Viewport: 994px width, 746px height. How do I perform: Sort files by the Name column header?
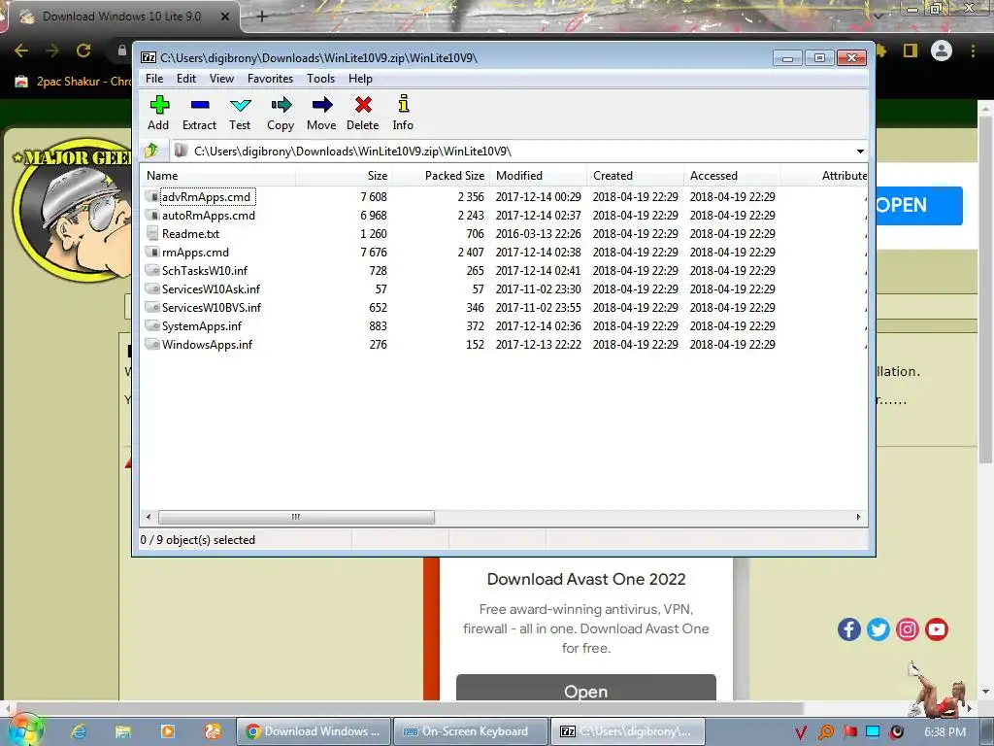click(217, 176)
